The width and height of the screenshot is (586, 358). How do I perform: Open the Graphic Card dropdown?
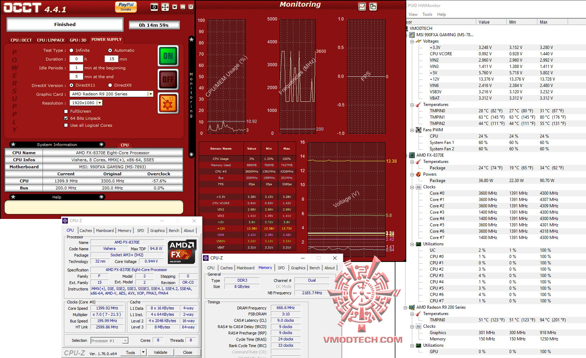coord(151,94)
